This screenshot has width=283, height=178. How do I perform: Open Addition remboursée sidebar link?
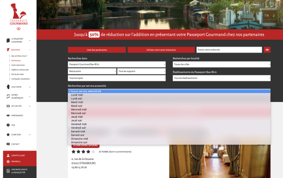tap(20, 70)
